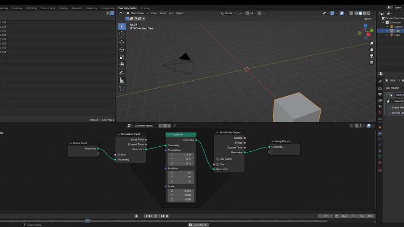404x227 pixels.
Task: Open the Modifier properties wrench tab
Action: pos(380,133)
